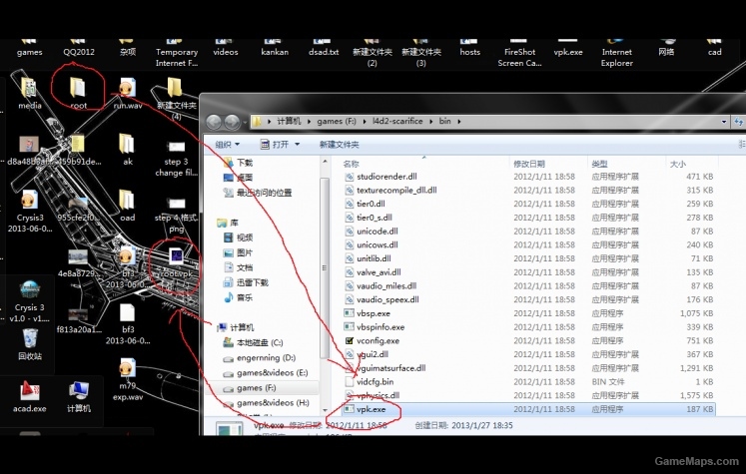Open games&videos (E:) drive

pyautogui.click(x=266, y=373)
